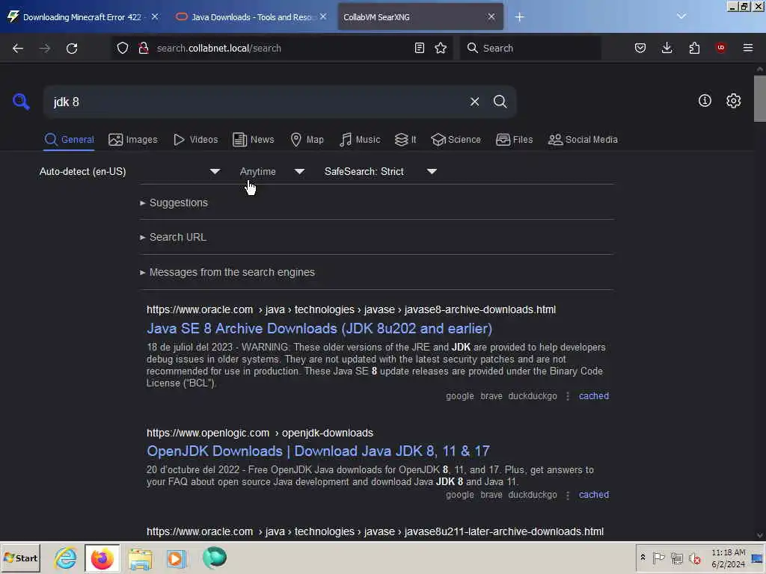Click the oracle.com javase8-archive-downloads URL

[352, 310]
